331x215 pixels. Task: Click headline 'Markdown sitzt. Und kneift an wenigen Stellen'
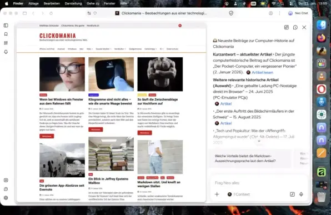click(159, 184)
